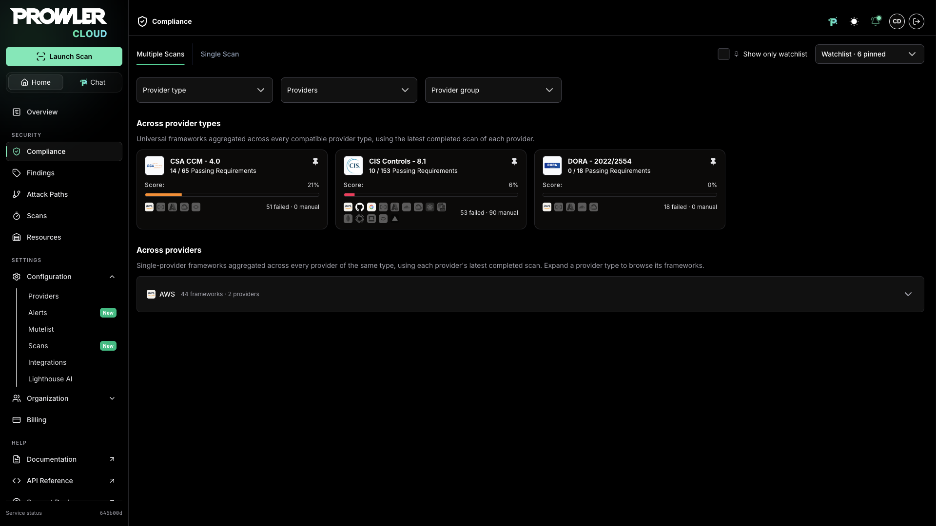Click the Configuration gear icon
Screen dimensions: 936x526
tap(17, 277)
